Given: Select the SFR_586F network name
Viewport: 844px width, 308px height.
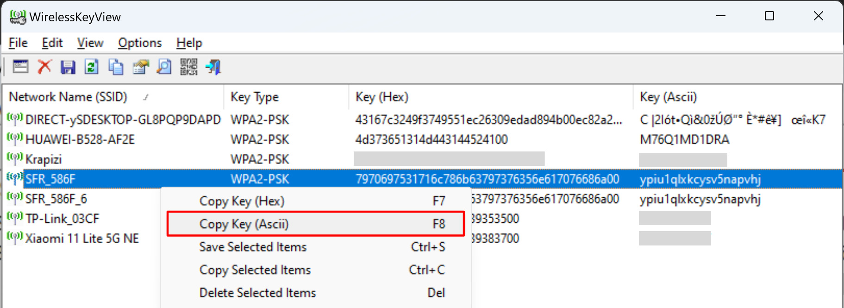Looking at the screenshot, I should click(50, 179).
